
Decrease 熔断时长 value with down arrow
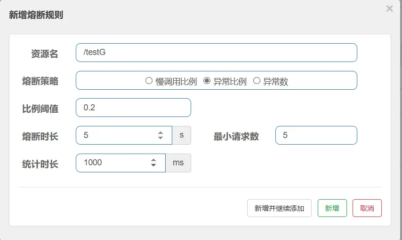[x=161, y=138]
